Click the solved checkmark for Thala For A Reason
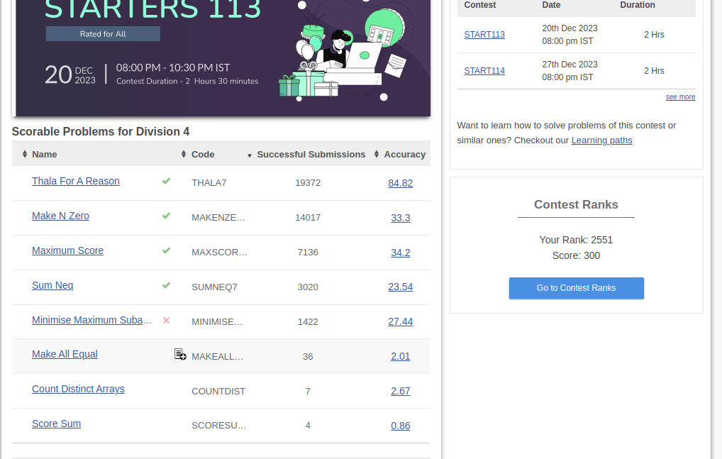The height and width of the screenshot is (459, 722). (x=166, y=181)
